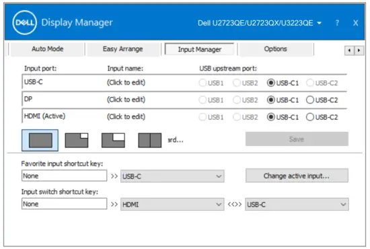Select the full-screen single input layout icon
This screenshot has width=370, height=249.
pos(40,140)
